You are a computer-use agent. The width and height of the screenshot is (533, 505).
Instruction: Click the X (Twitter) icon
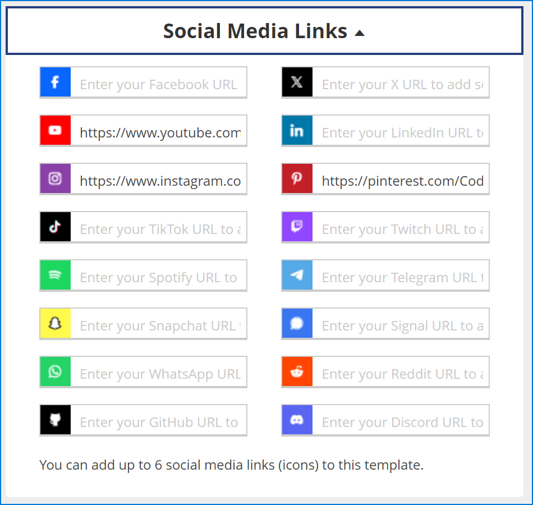[297, 82]
